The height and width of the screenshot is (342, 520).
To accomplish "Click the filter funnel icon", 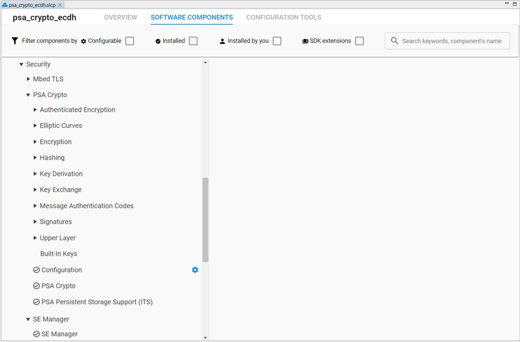I will (x=14, y=41).
